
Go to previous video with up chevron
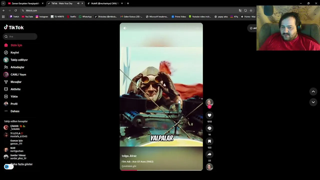(313, 92)
